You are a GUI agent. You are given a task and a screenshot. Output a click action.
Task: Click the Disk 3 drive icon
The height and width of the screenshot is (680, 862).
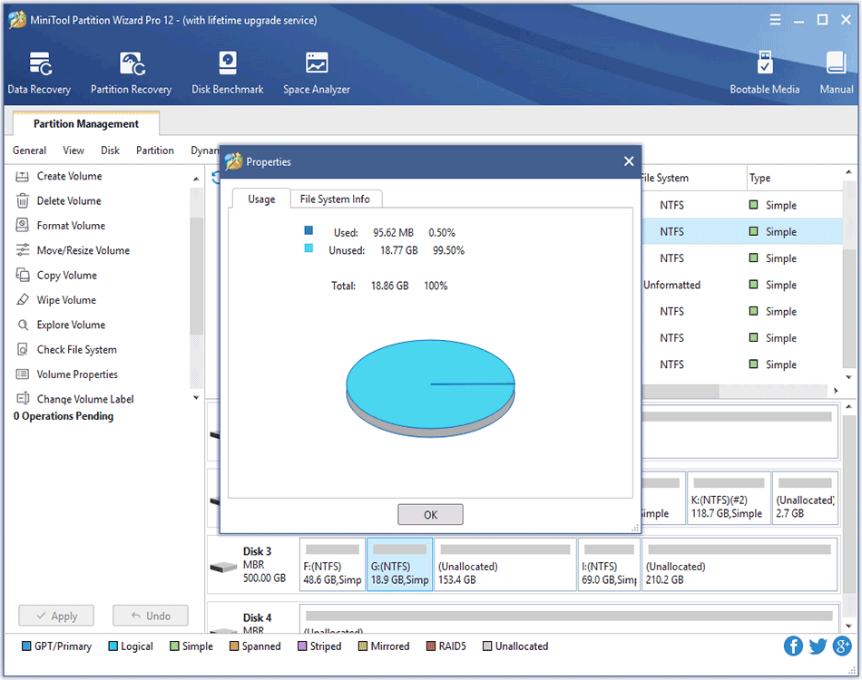pyautogui.click(x=223, y=567)
